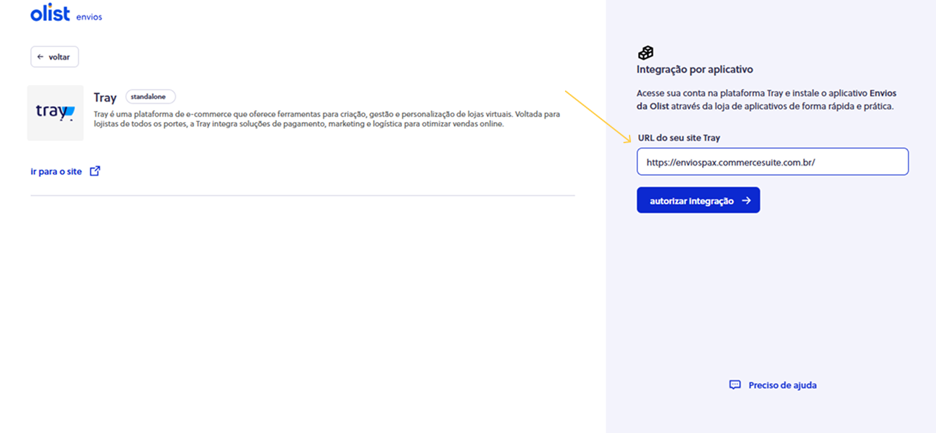Click the URL do seu site Tray label
The image size is (936, 433).
tap(679, 138)
